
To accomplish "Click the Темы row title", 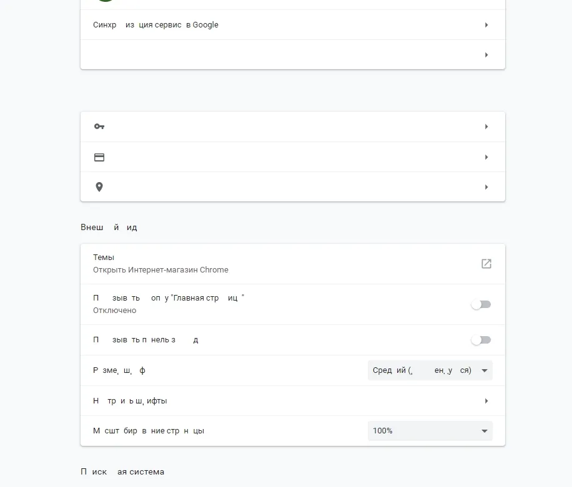I will pos(104,257).
